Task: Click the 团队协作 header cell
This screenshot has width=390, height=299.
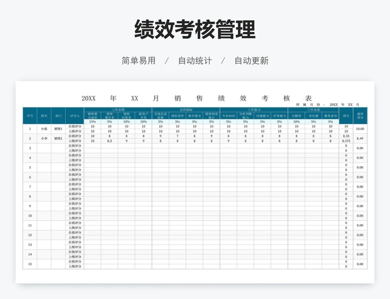Action: coord(177,116)
